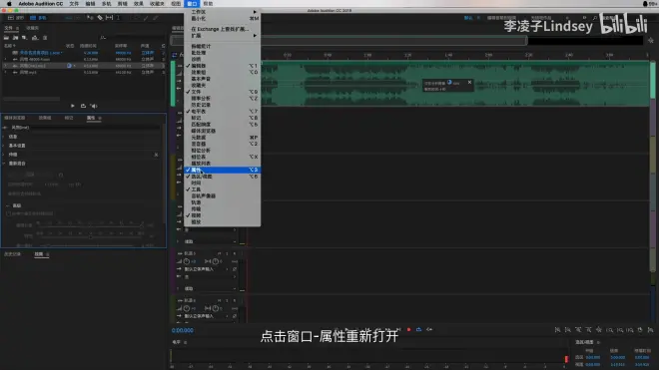The height and width of the screenshot is (370, 659).
Task: Click the horizontal zoom navigator bar above the timeline
Action: 349,40
